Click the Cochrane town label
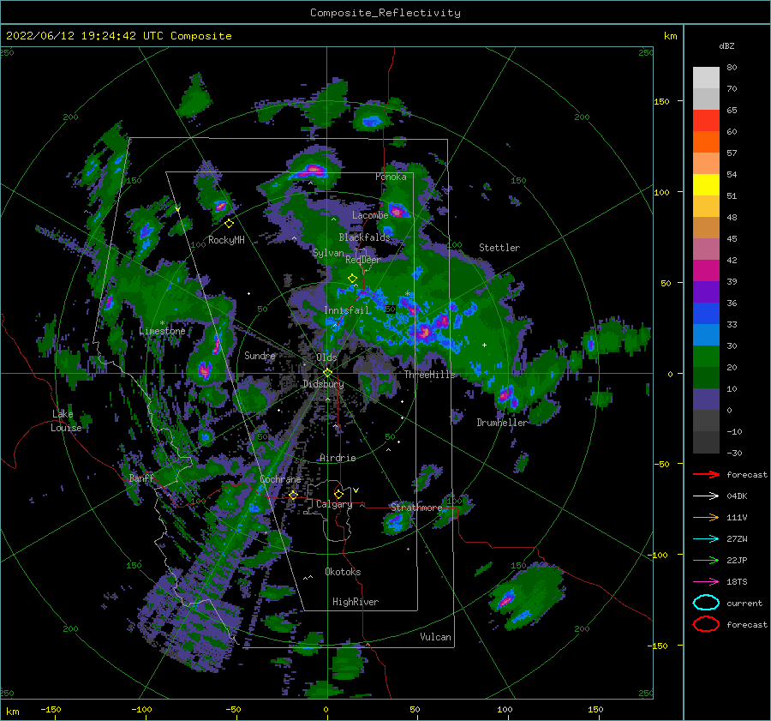This screenshot has width=771, height=721. (280, 479)
